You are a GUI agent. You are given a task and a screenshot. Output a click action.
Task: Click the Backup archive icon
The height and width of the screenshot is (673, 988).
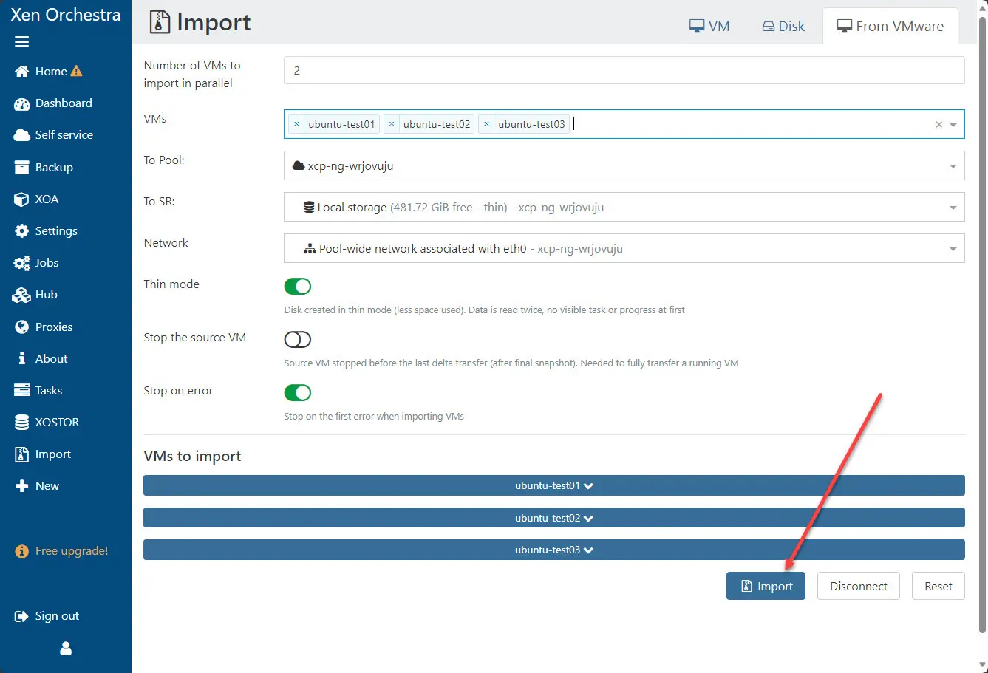(21, 168)
